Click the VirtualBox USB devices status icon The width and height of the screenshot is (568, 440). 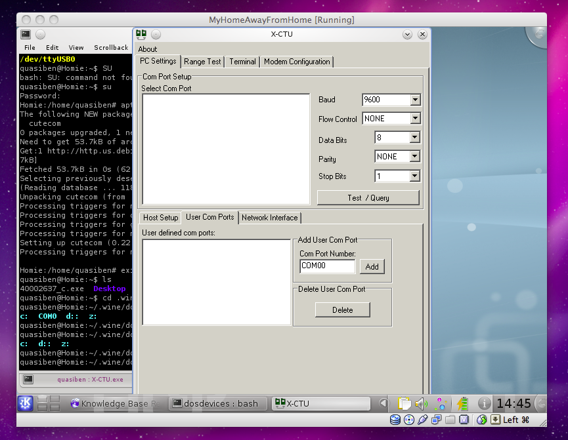422,420
